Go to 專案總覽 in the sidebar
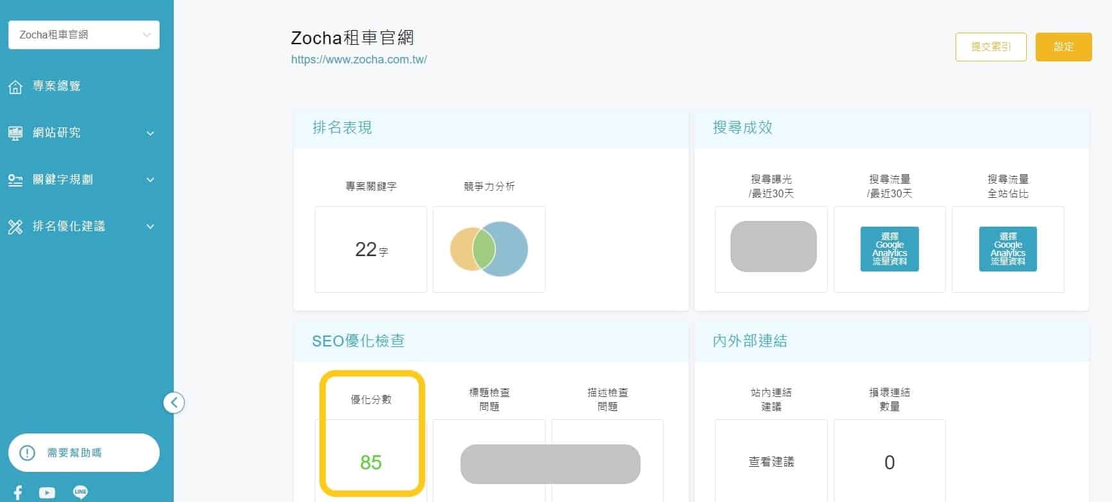 click(x=56, y=86)
